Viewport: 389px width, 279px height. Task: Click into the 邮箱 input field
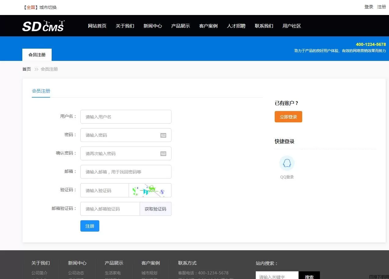click(126, 172)
